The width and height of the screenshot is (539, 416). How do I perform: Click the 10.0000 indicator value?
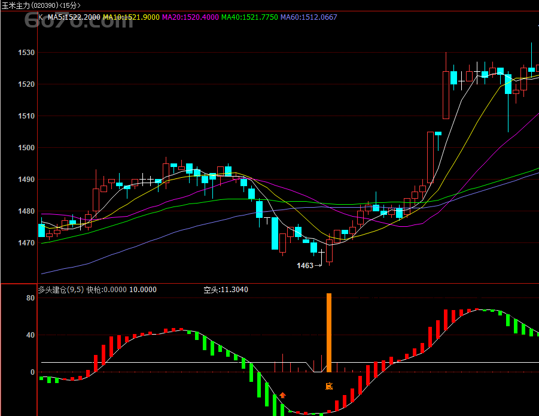click(x=143, y=290)
